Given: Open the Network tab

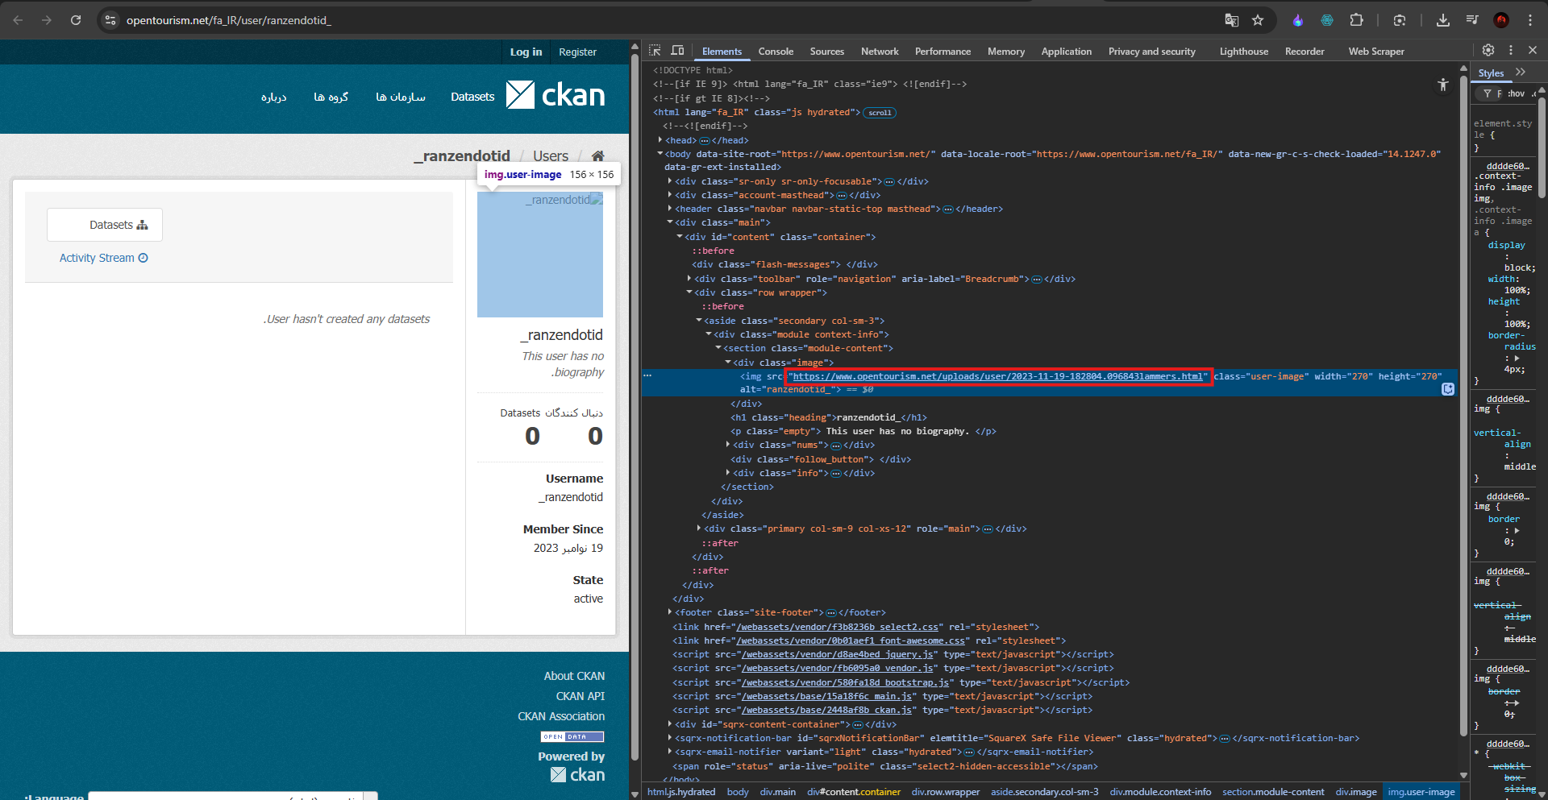Looking at the screenshot, I should coord(880,52).
